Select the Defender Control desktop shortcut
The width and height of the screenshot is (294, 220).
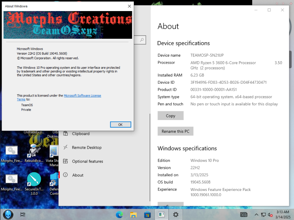pos(54,184)
